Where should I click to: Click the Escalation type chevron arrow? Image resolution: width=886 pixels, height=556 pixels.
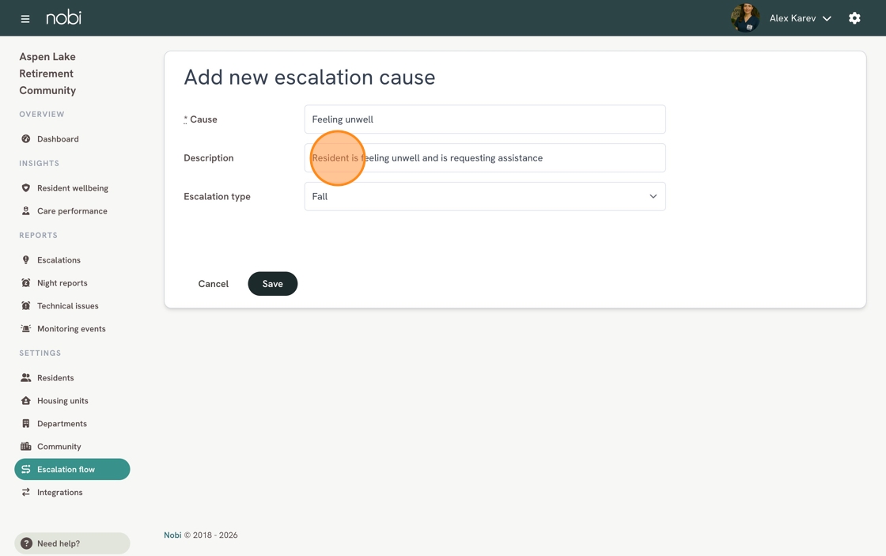click(x=653, y=197)
